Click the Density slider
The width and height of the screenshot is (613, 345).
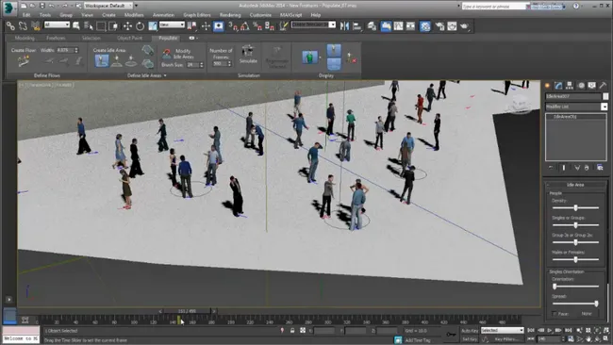pyautogui.click(x=575, y=208)
